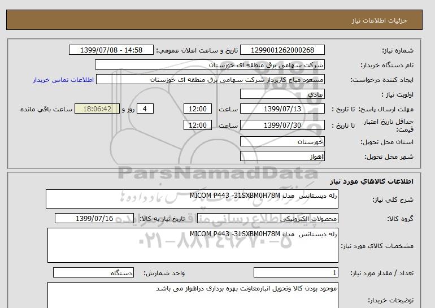Screen dimensions: 435x308
Task: Click the response deadline date 1399/07/13
Action: (283, 109)
